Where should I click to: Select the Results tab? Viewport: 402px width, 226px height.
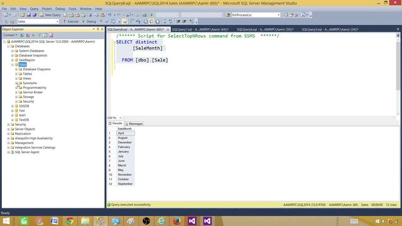115,124
